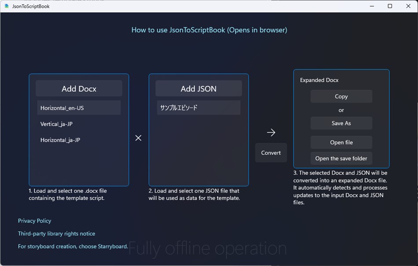The width and height of the screenshot is (418, 266).
Task: Open Third-party library rights notice
Action: pyautogui.click(x=56, y=234)
